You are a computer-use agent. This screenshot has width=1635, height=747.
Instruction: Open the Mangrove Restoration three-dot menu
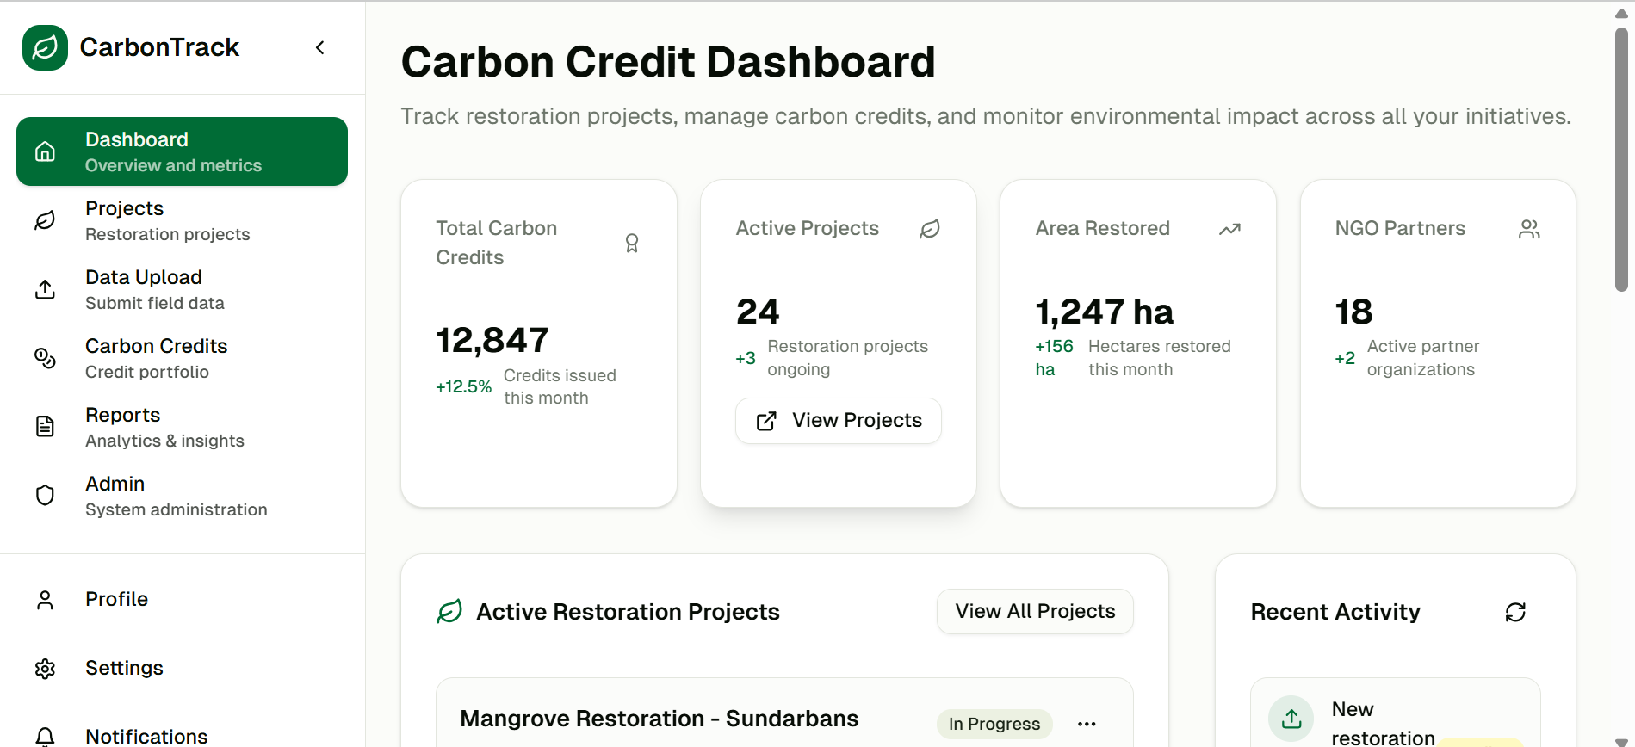[1087, 724]
